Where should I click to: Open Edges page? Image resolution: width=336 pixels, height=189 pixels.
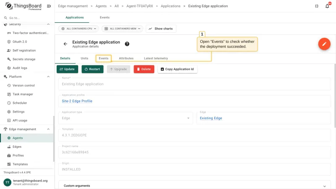[x=27, y=147]
